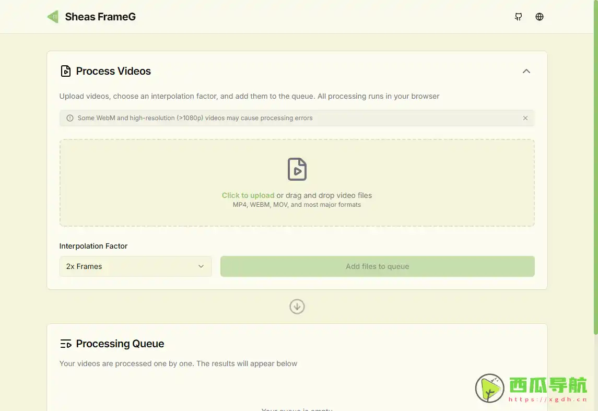Screen dimensions: 598x411
Task: Click the info icon in warning banner
Action: (70, 118)
